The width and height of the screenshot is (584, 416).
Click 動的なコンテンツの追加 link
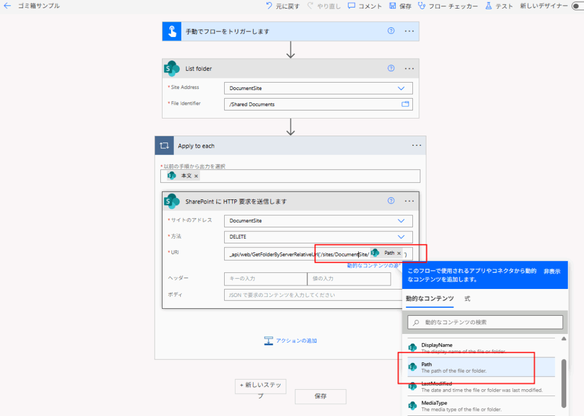tap(373, 266)
